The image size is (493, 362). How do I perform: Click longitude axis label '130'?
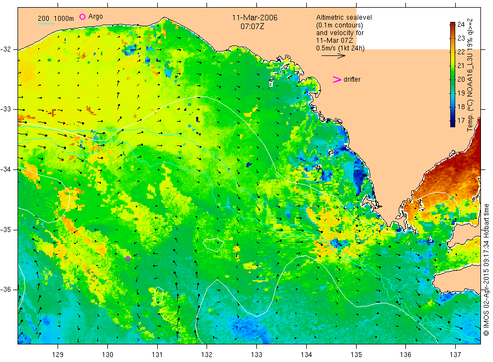point(107,355)
